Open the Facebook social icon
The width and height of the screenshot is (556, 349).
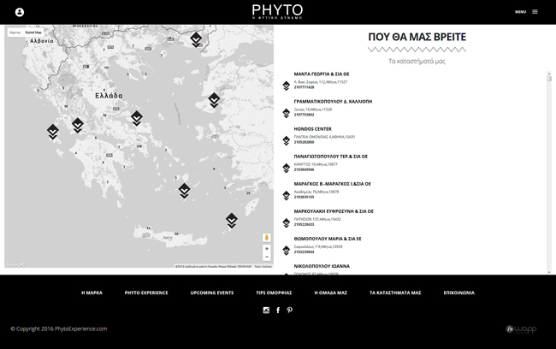pyautogui.click(x=278, y=311)
